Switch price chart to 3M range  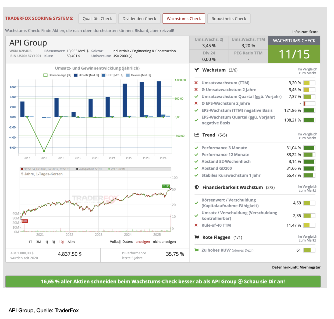[x=39, y=242]
